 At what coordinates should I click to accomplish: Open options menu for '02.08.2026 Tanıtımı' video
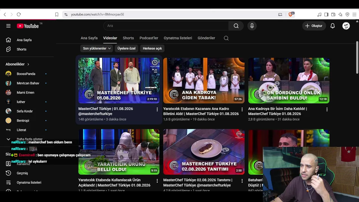(x=242, y=181)
